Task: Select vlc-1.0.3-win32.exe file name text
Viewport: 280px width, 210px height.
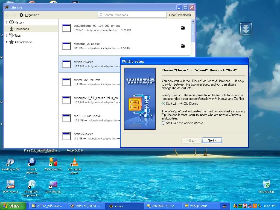Action: pos(87,116)
